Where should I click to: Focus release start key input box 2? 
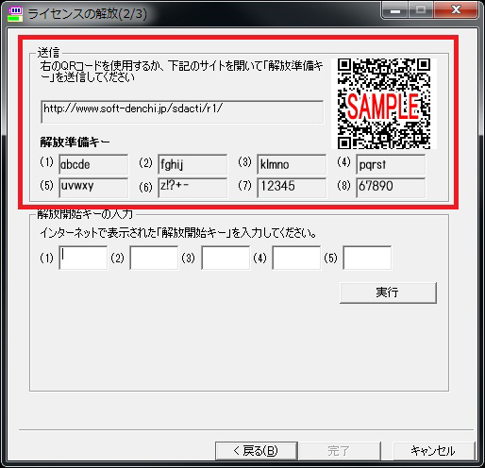[154, 258]
